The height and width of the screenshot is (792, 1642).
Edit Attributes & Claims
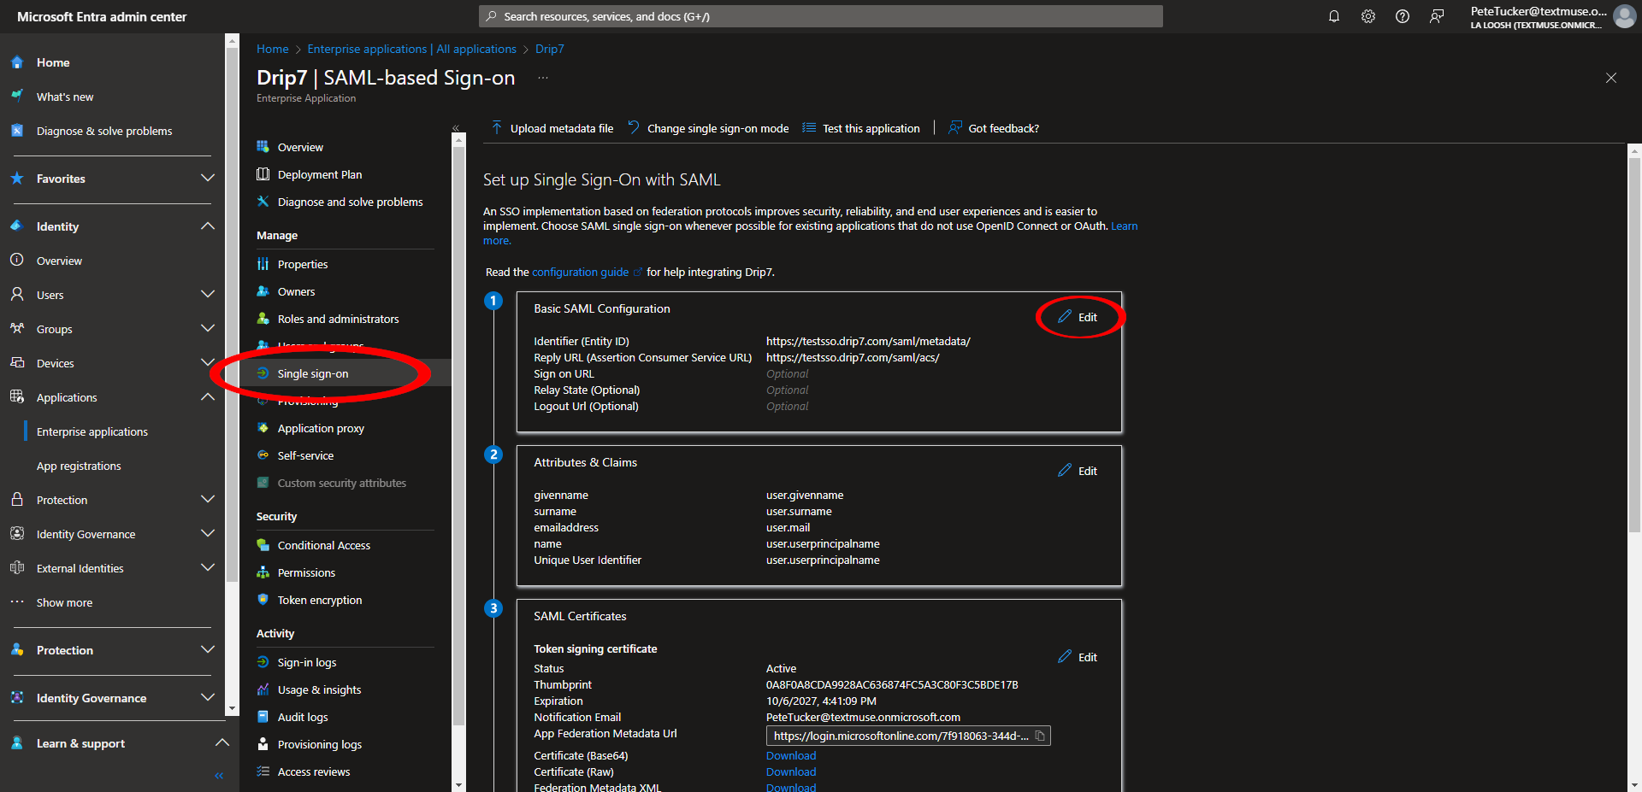[x=1078, y=471]
